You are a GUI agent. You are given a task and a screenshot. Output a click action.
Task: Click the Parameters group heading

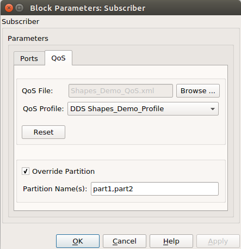[28, 39]
